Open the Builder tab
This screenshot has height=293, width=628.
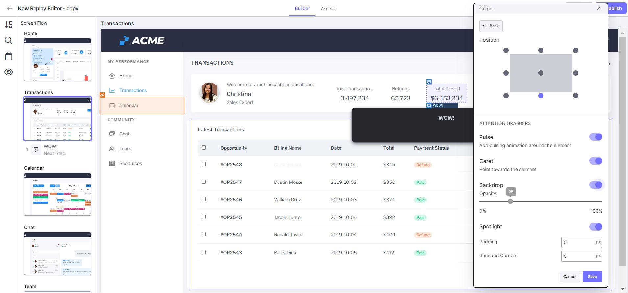click(x=302, y=8)
